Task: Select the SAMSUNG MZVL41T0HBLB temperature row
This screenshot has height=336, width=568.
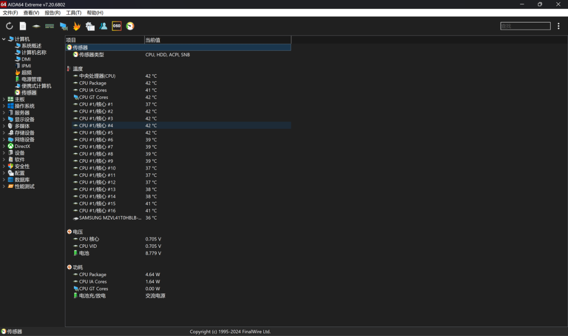Action: pos(182,218)
